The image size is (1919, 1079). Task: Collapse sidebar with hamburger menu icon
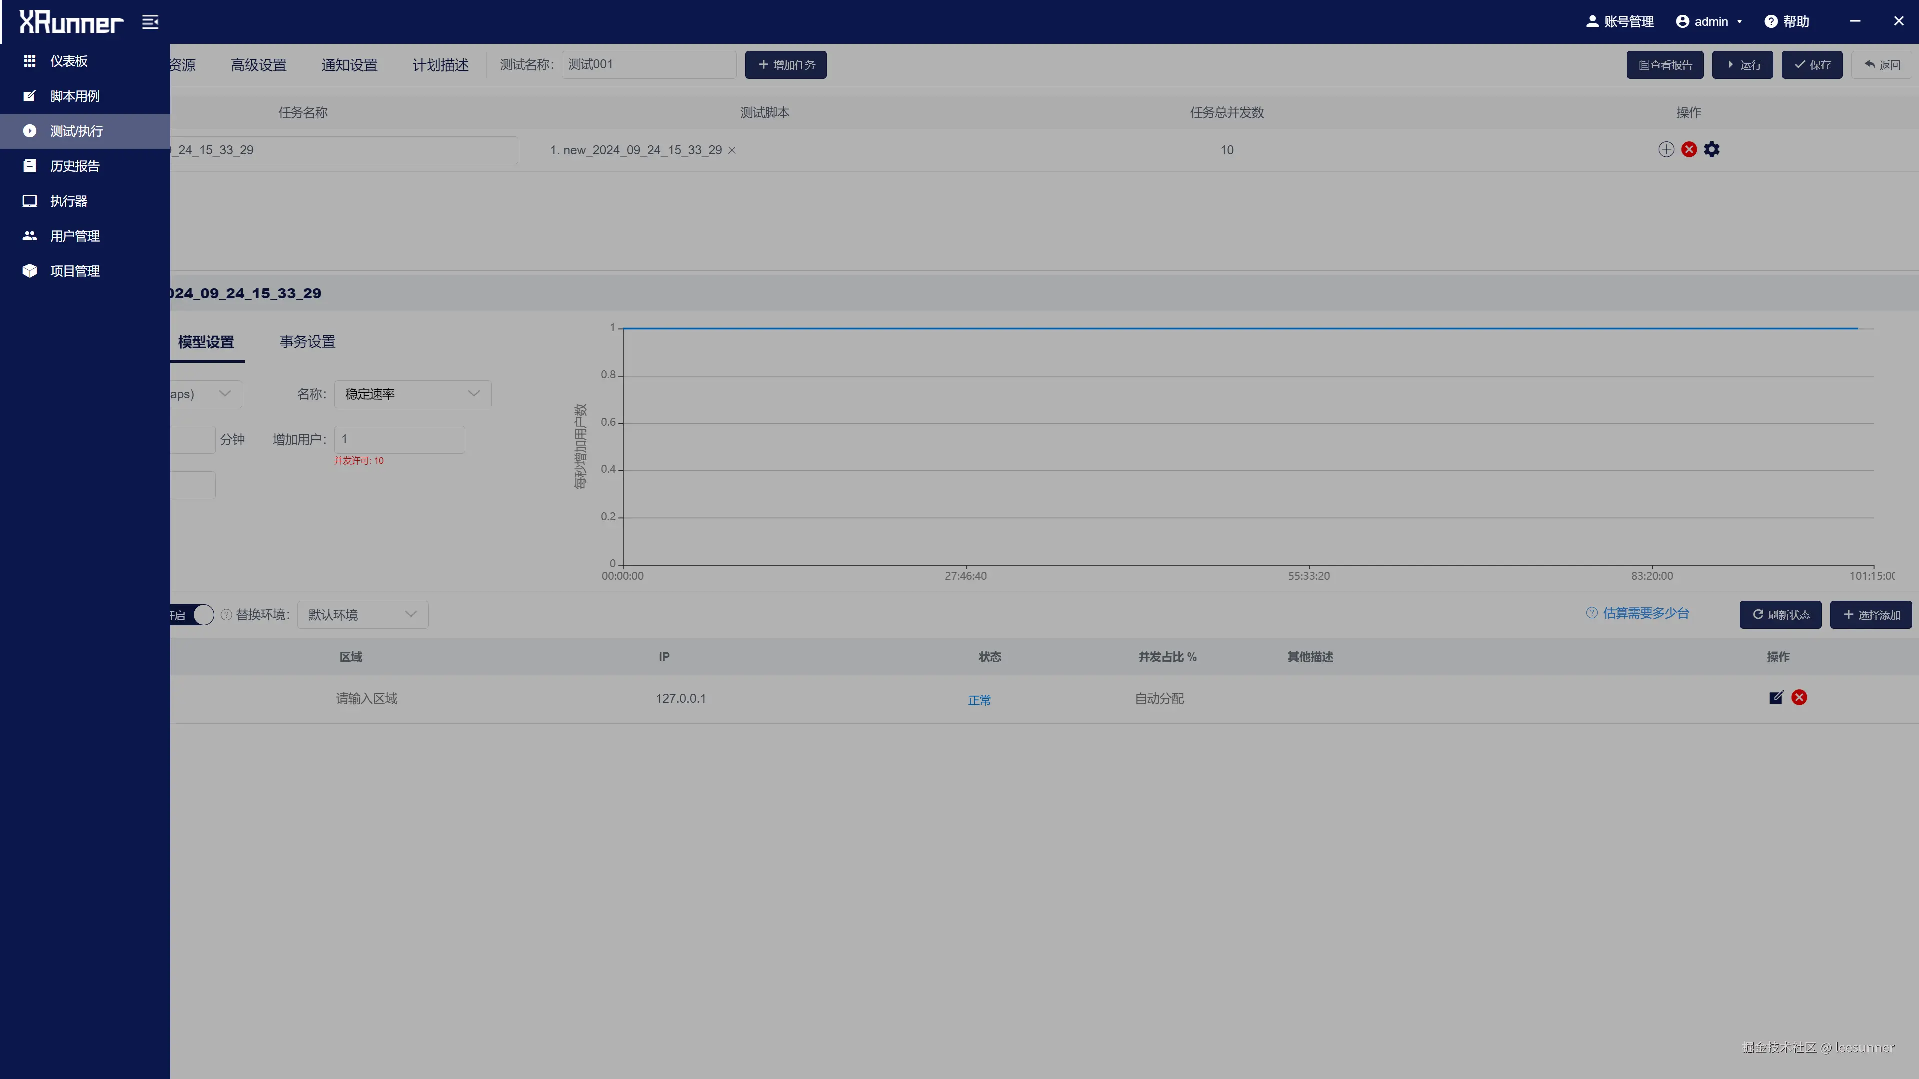[150, 22]
